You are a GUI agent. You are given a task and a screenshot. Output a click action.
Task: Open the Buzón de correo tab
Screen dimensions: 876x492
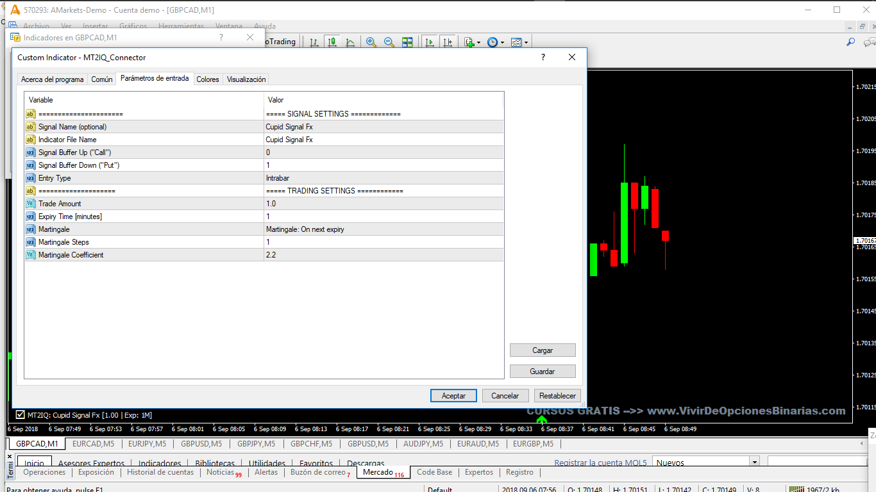321,472
